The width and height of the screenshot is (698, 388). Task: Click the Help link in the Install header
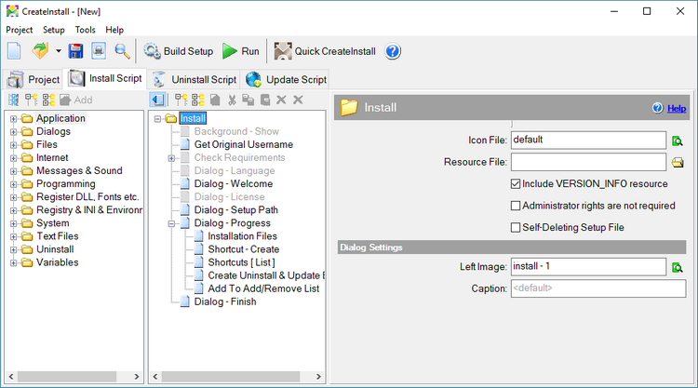[x=677, y=108]
